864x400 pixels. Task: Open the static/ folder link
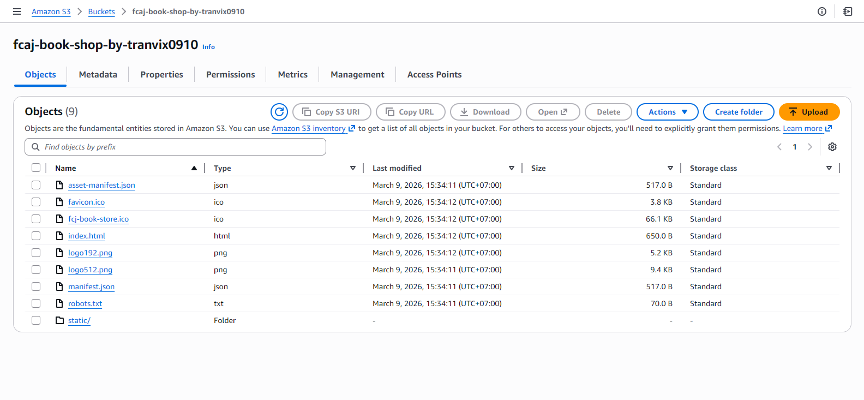point(79,320)
